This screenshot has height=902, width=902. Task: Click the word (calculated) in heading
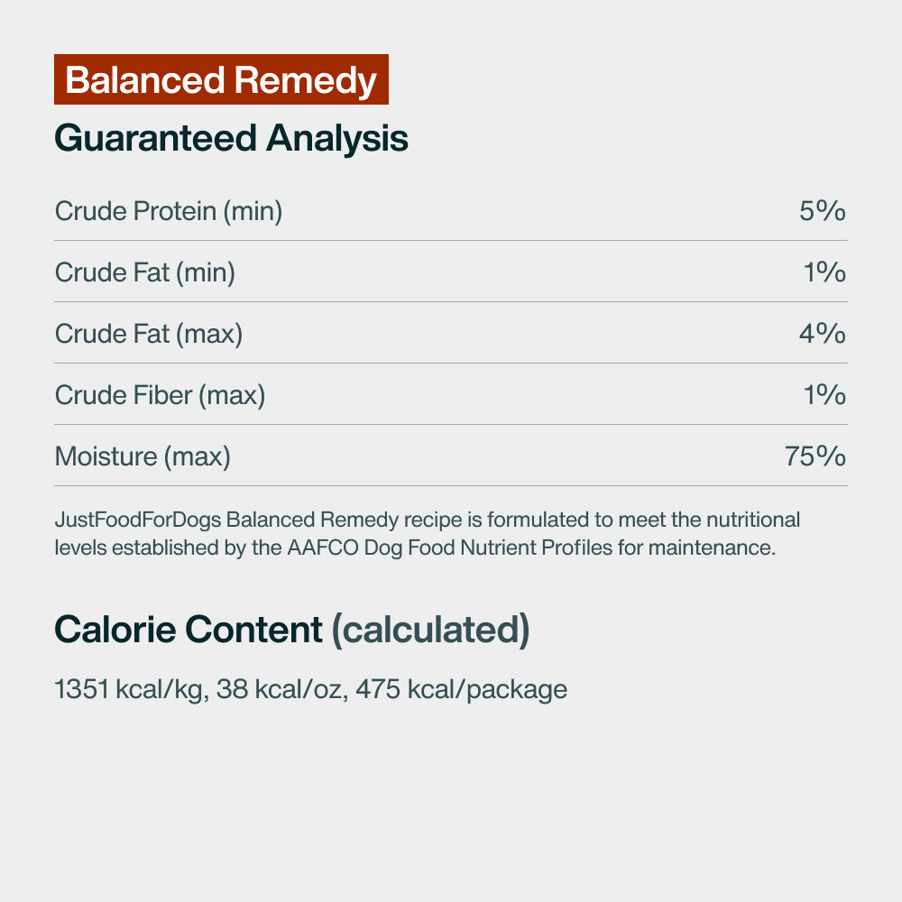431,630
